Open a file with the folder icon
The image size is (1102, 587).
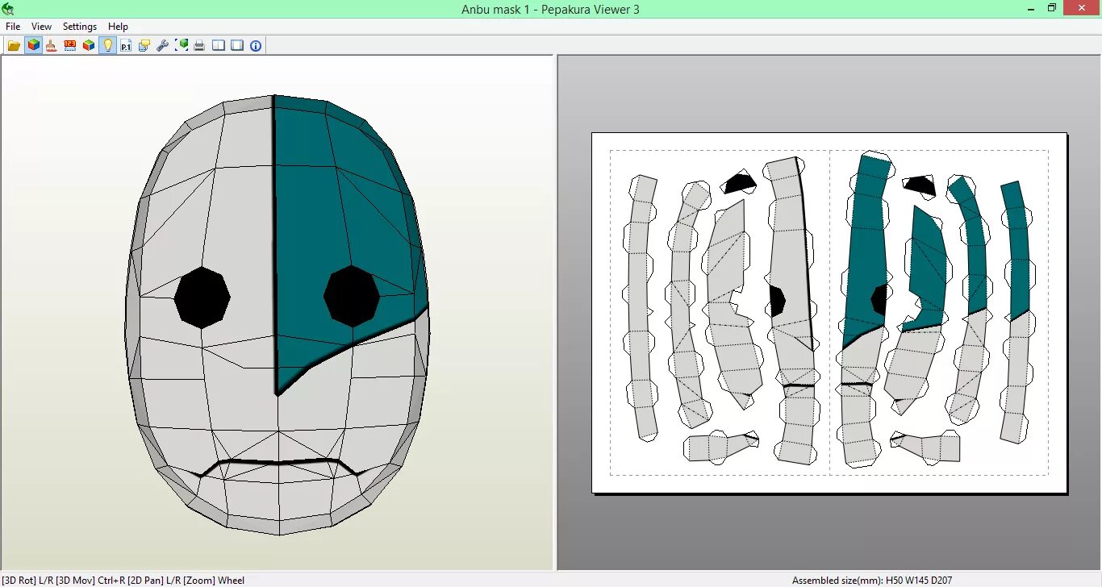[14, 46]
